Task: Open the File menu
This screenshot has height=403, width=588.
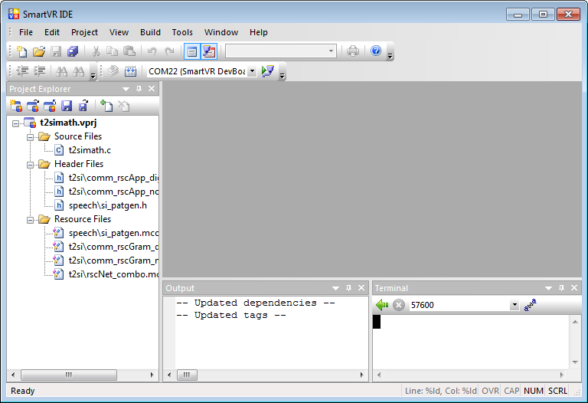Action: [x=26, y=32]
